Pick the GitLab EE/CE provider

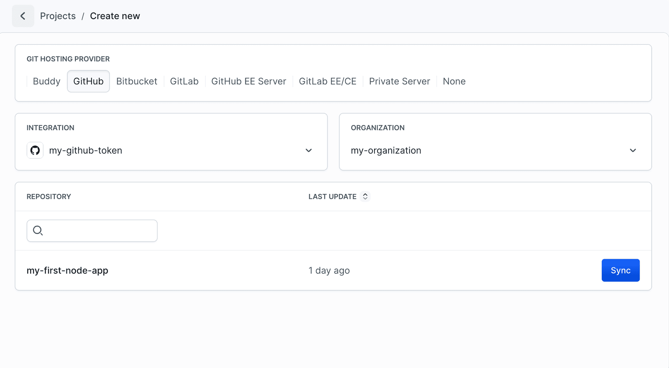click(327, 81)
